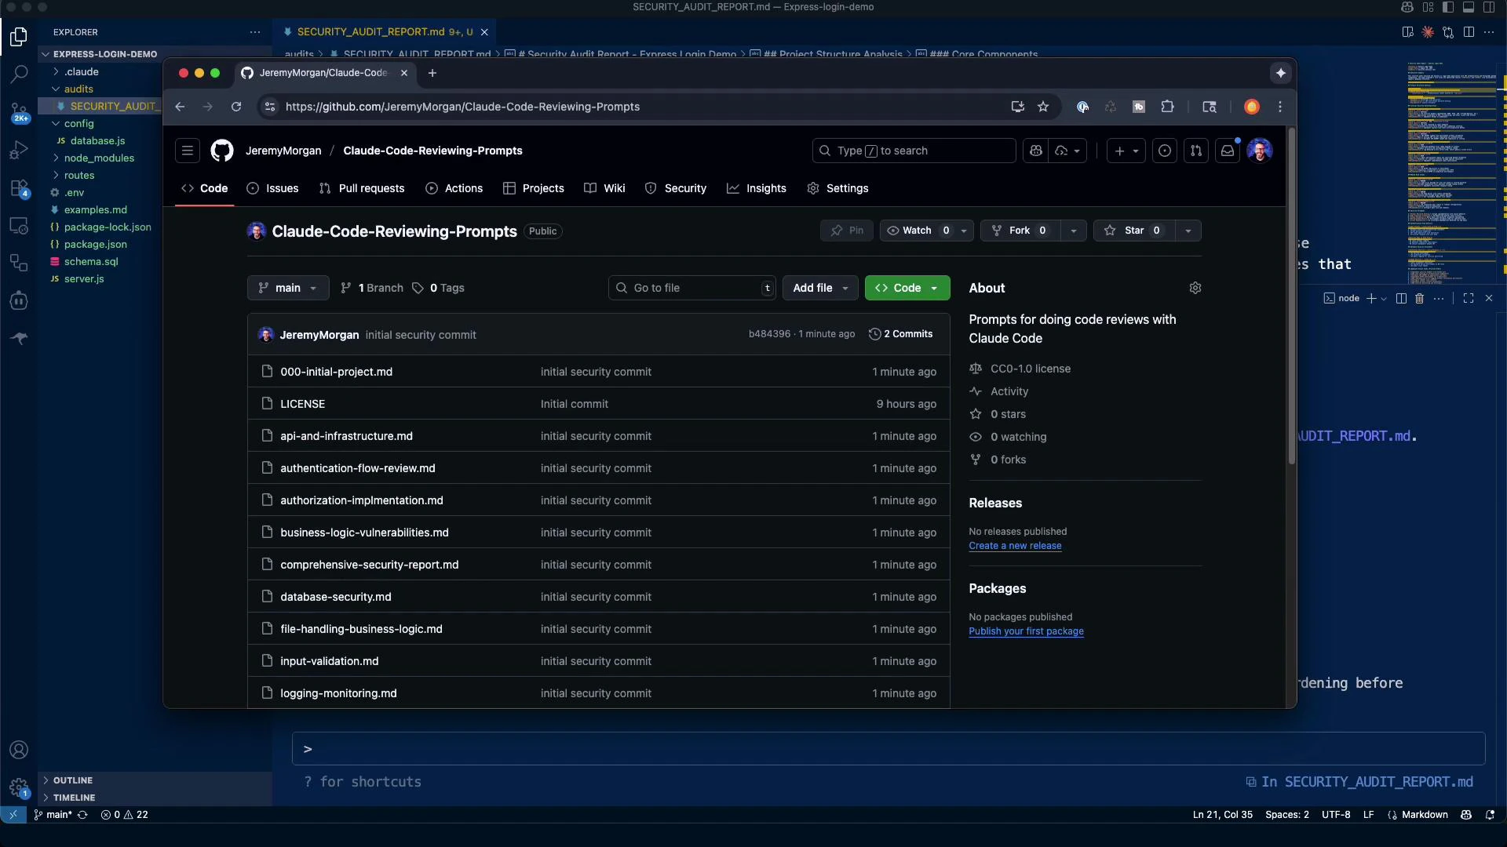The image size is (1507, 847).
Task: Toggle VS Code panel layout icon
Action: [x=1469, y=7]
